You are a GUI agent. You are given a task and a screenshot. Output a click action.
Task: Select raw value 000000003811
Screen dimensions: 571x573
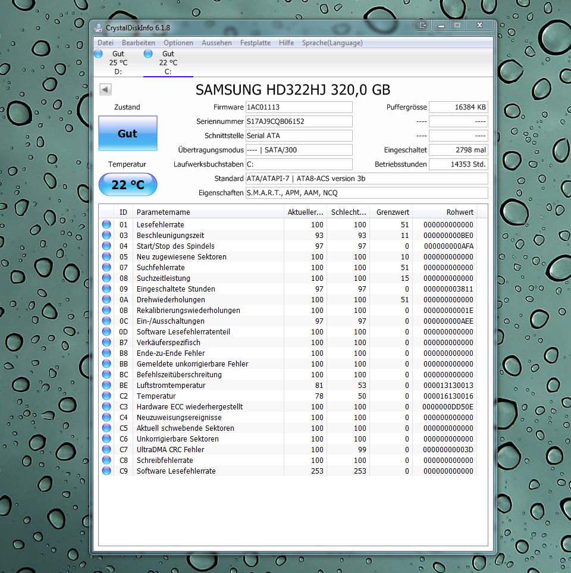[448, 289]
